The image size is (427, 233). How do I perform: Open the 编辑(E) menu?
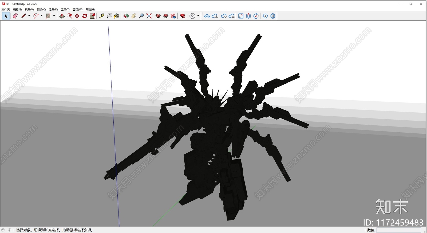[17, 9]
